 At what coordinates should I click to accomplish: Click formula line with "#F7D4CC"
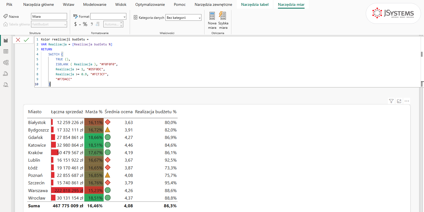coord(64,79)
